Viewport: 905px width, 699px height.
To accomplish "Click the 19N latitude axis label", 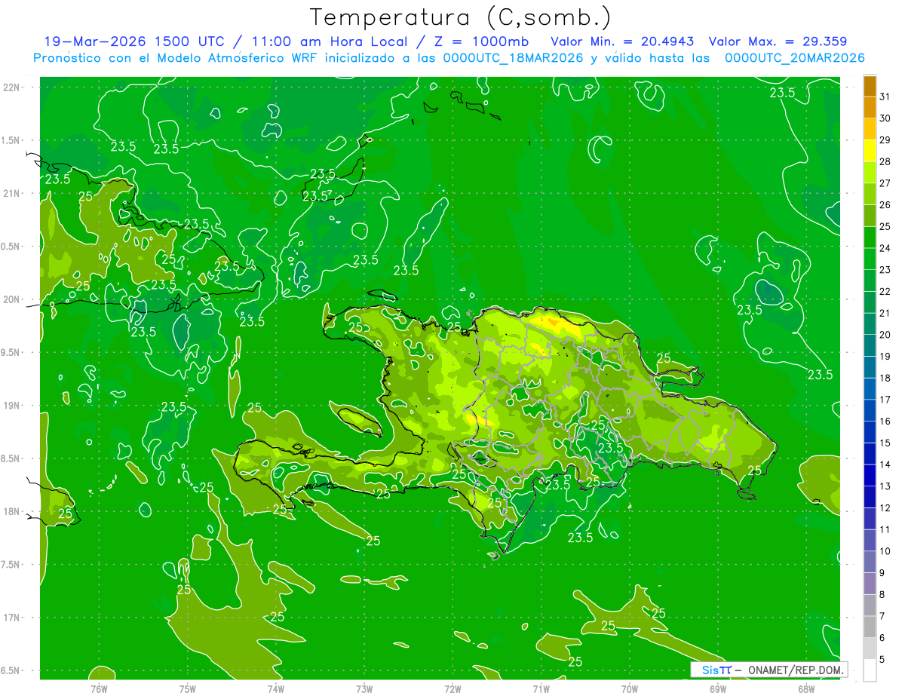I will 12,406.
